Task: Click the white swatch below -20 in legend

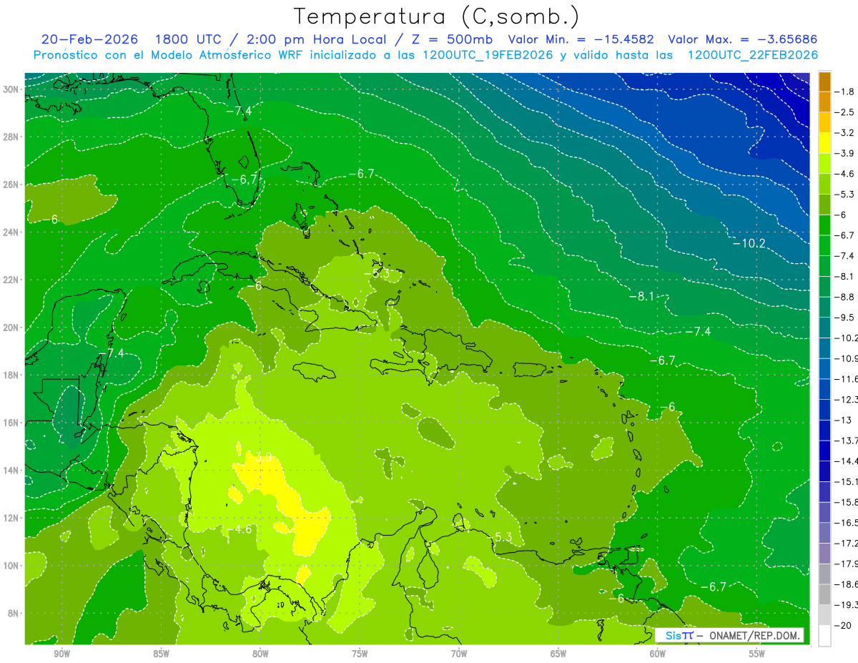Action: (824, 636)
